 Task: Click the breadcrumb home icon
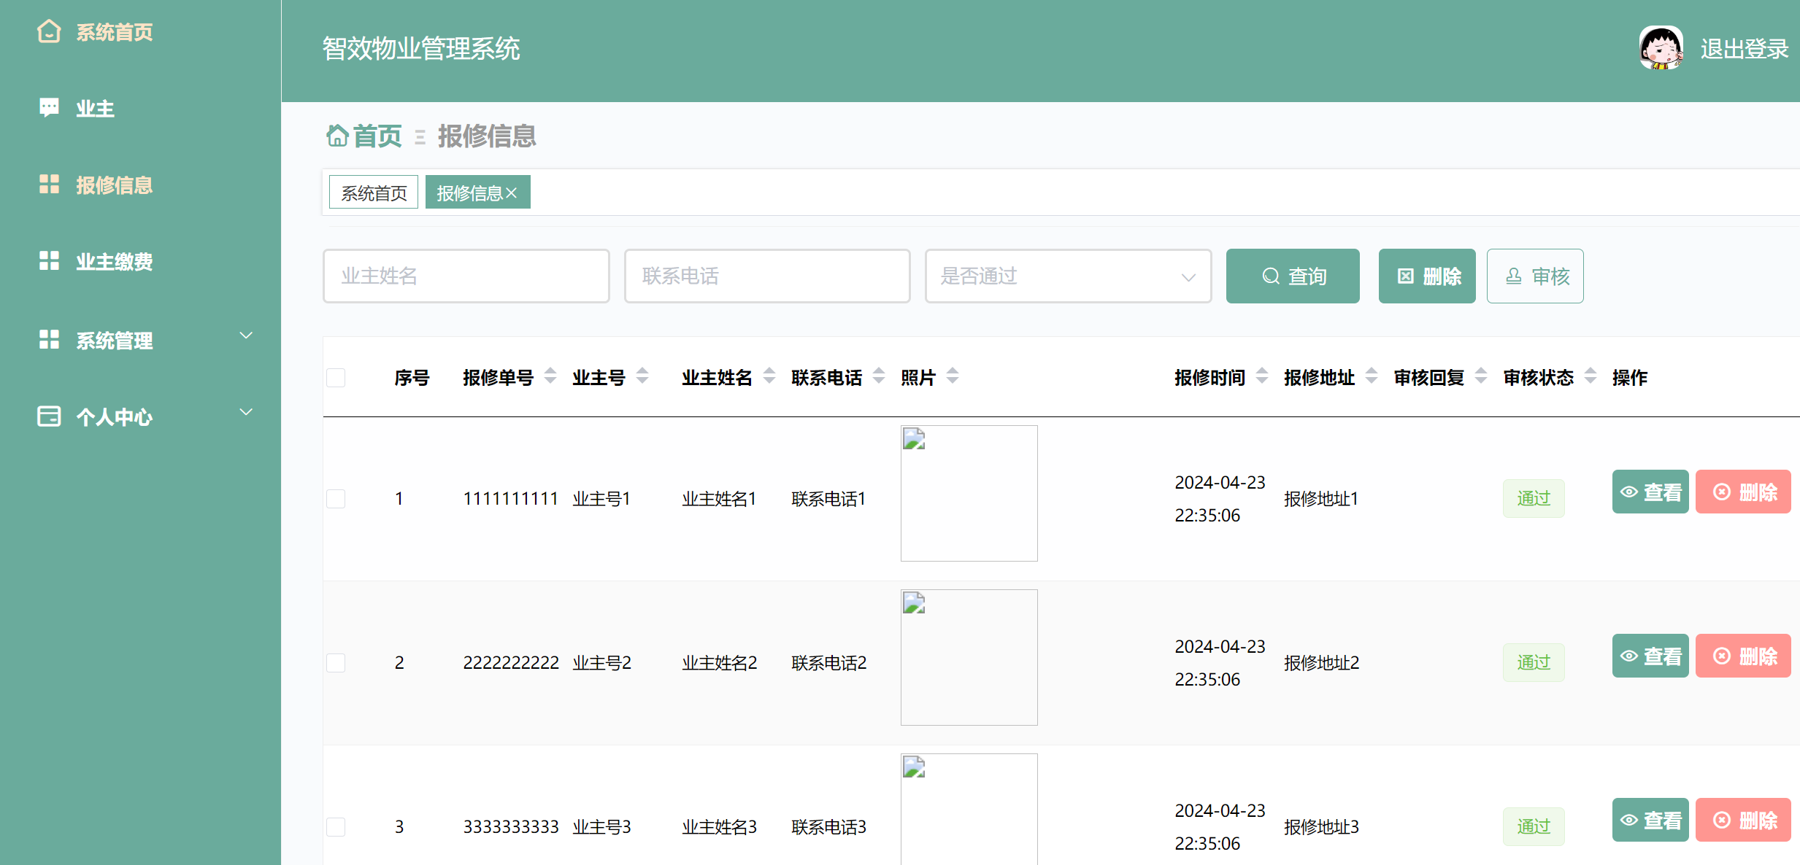tap(337, 136)
